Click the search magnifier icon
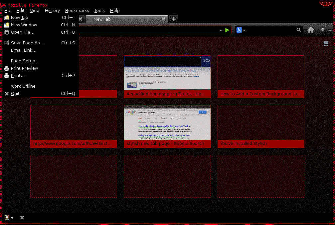The image size is (335, 225). coord(298,30)
